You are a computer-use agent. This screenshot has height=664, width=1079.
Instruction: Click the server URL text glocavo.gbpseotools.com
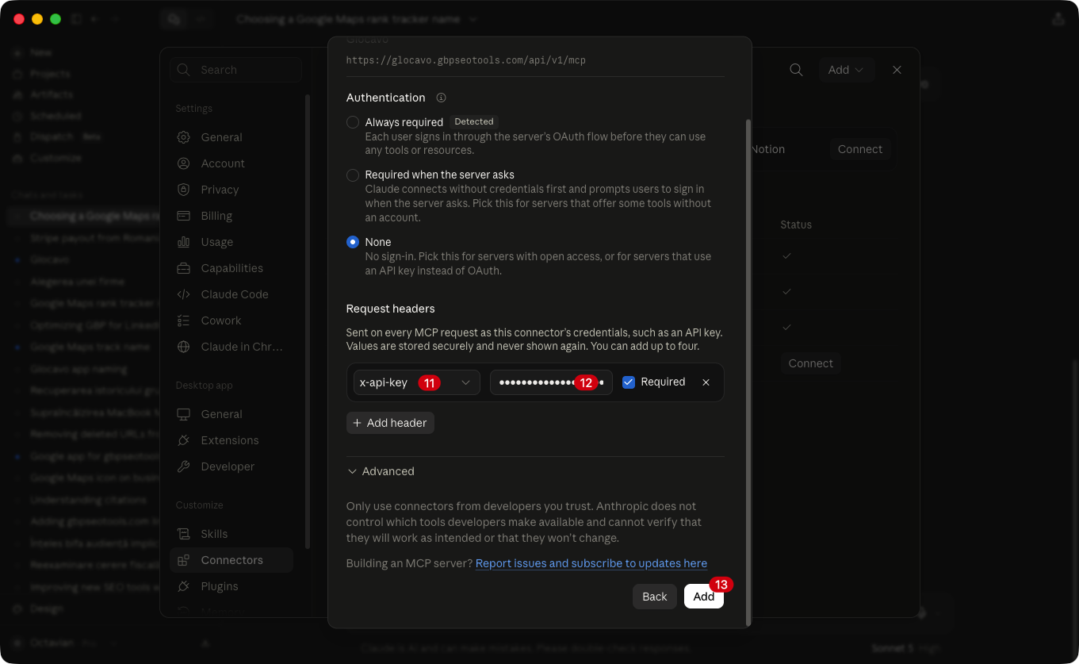[x=466, y=60]
